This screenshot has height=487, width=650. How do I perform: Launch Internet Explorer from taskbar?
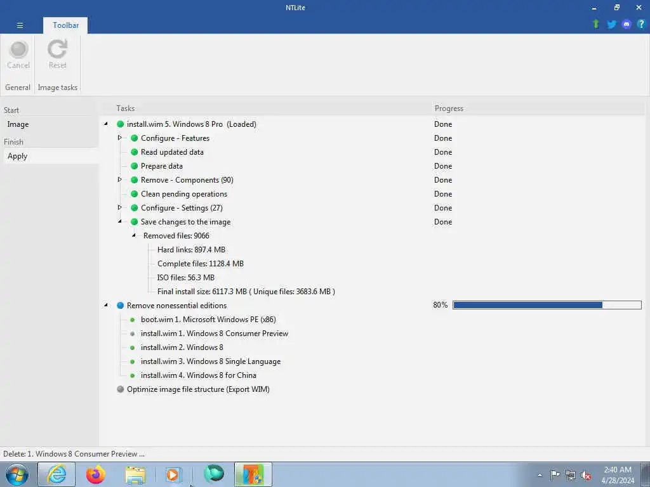pos(56,474)
